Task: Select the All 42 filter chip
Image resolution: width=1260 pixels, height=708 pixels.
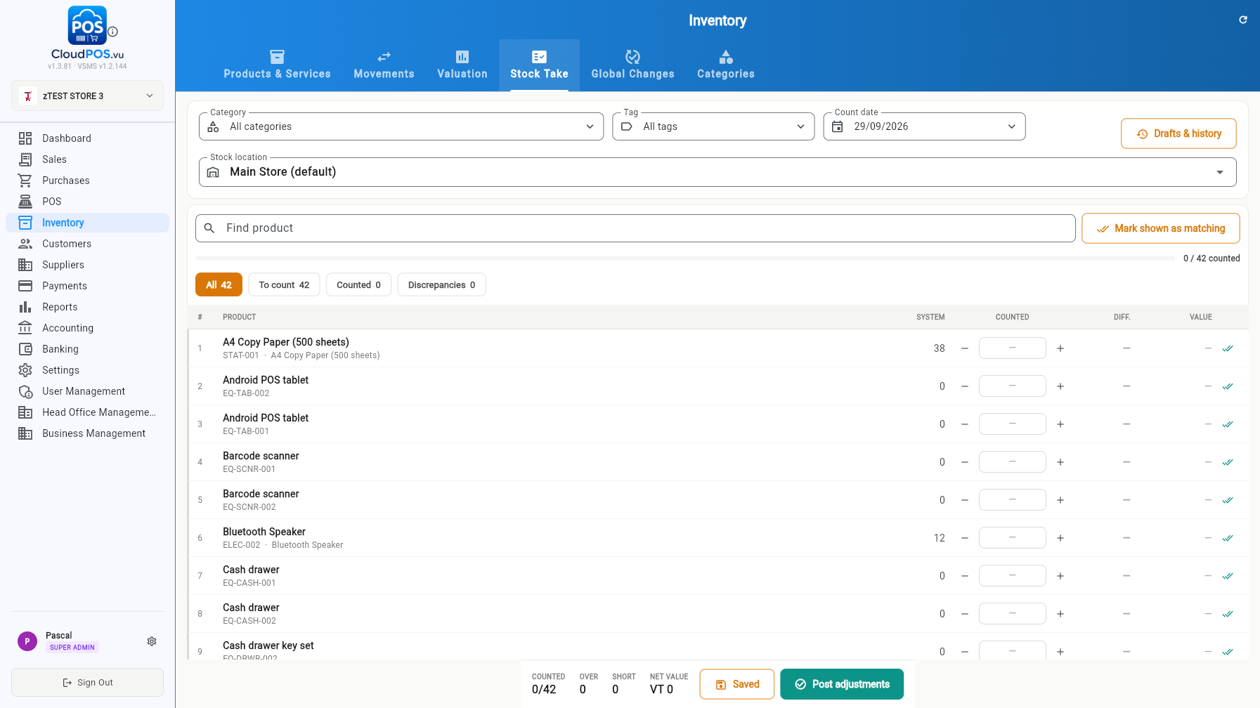Action: pyautogui.click(x=219, y=284)
